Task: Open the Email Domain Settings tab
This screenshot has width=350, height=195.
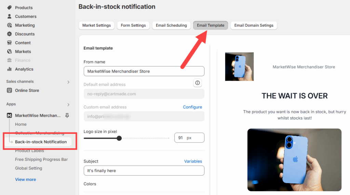Action: pyautogui.click(x=254, y=25)
